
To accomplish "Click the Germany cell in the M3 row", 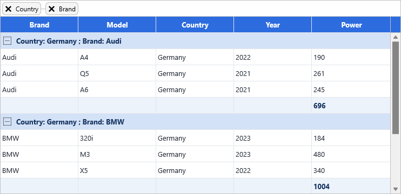I will (195, 154).
